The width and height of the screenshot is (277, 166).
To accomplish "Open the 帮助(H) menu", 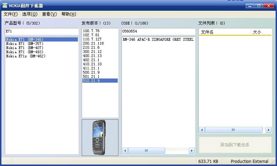I will coord(69,14).
